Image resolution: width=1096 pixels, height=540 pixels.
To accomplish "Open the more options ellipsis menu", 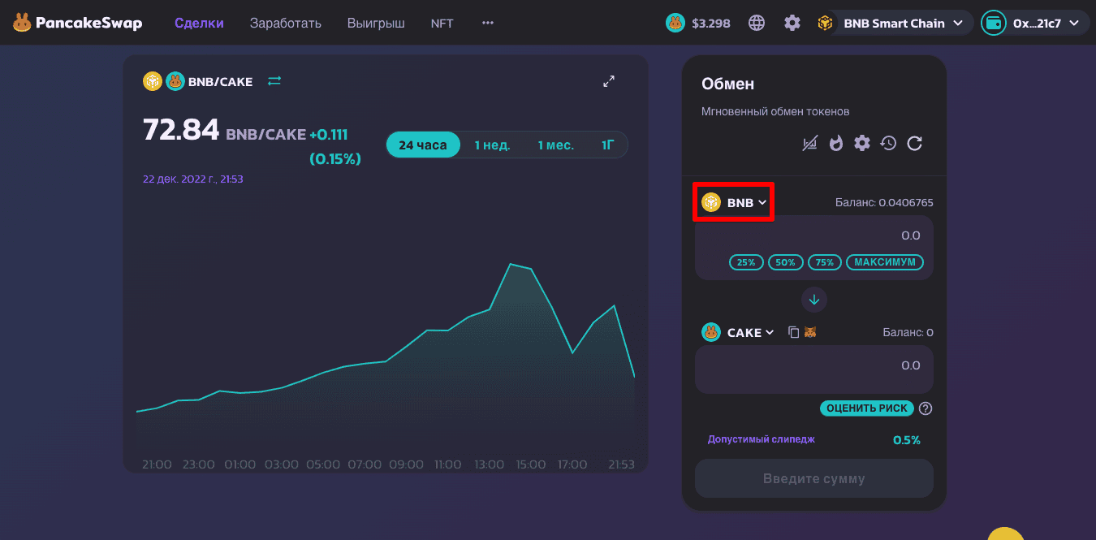I will coord(488,23).
